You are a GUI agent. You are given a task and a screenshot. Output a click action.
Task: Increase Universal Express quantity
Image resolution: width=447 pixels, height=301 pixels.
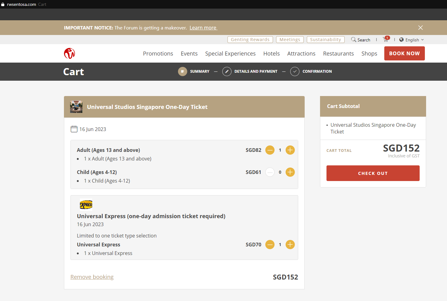290,245
